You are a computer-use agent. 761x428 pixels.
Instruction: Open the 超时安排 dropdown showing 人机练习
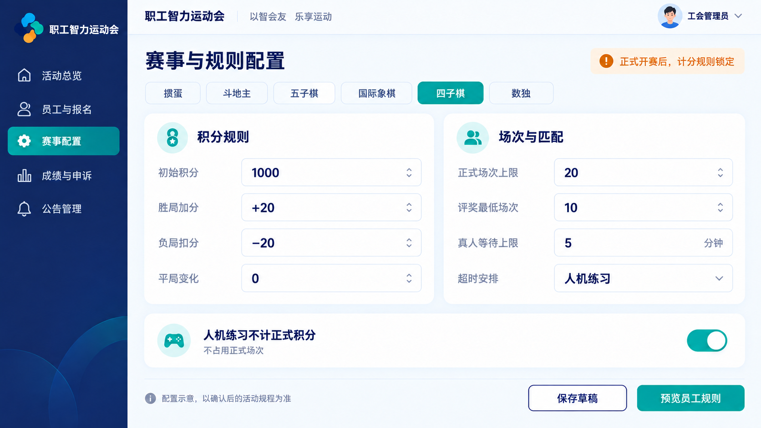643,278
